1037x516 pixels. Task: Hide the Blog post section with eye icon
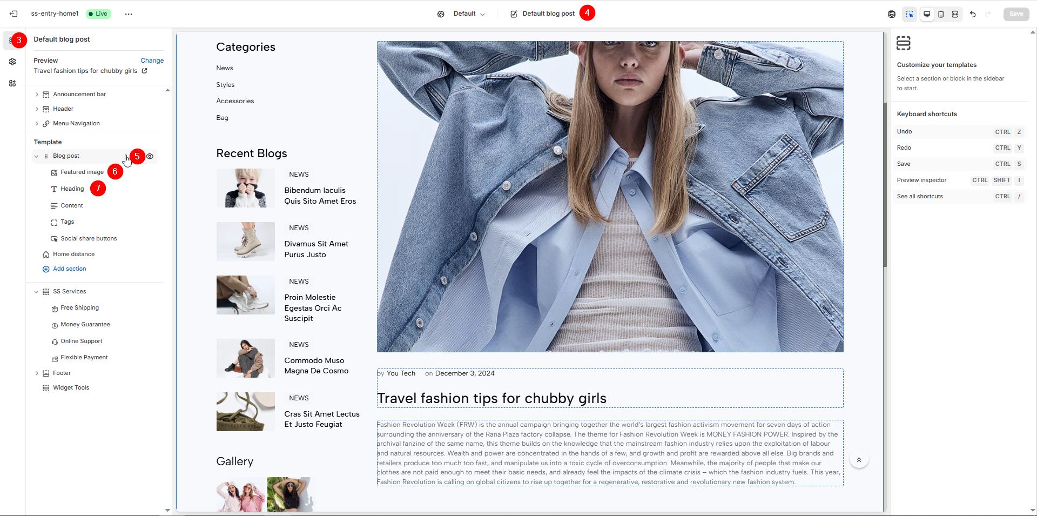pos(150,156)
